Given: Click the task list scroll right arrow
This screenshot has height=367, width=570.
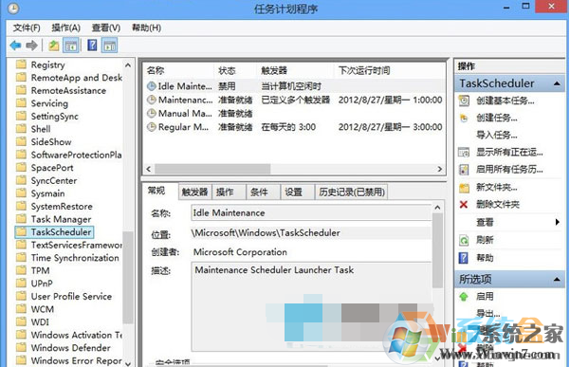Looking at the screenshot, I should point(440,169).
